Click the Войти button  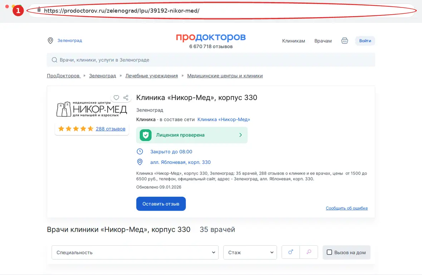coord(365,41)
